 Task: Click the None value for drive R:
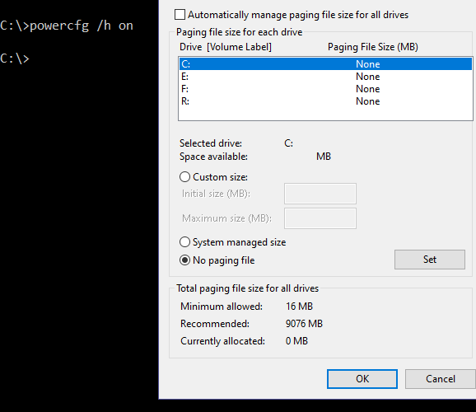[x=367, y=101]
